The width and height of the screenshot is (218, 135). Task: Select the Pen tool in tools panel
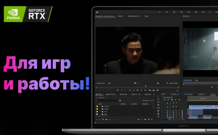click(x=158, y=111)
